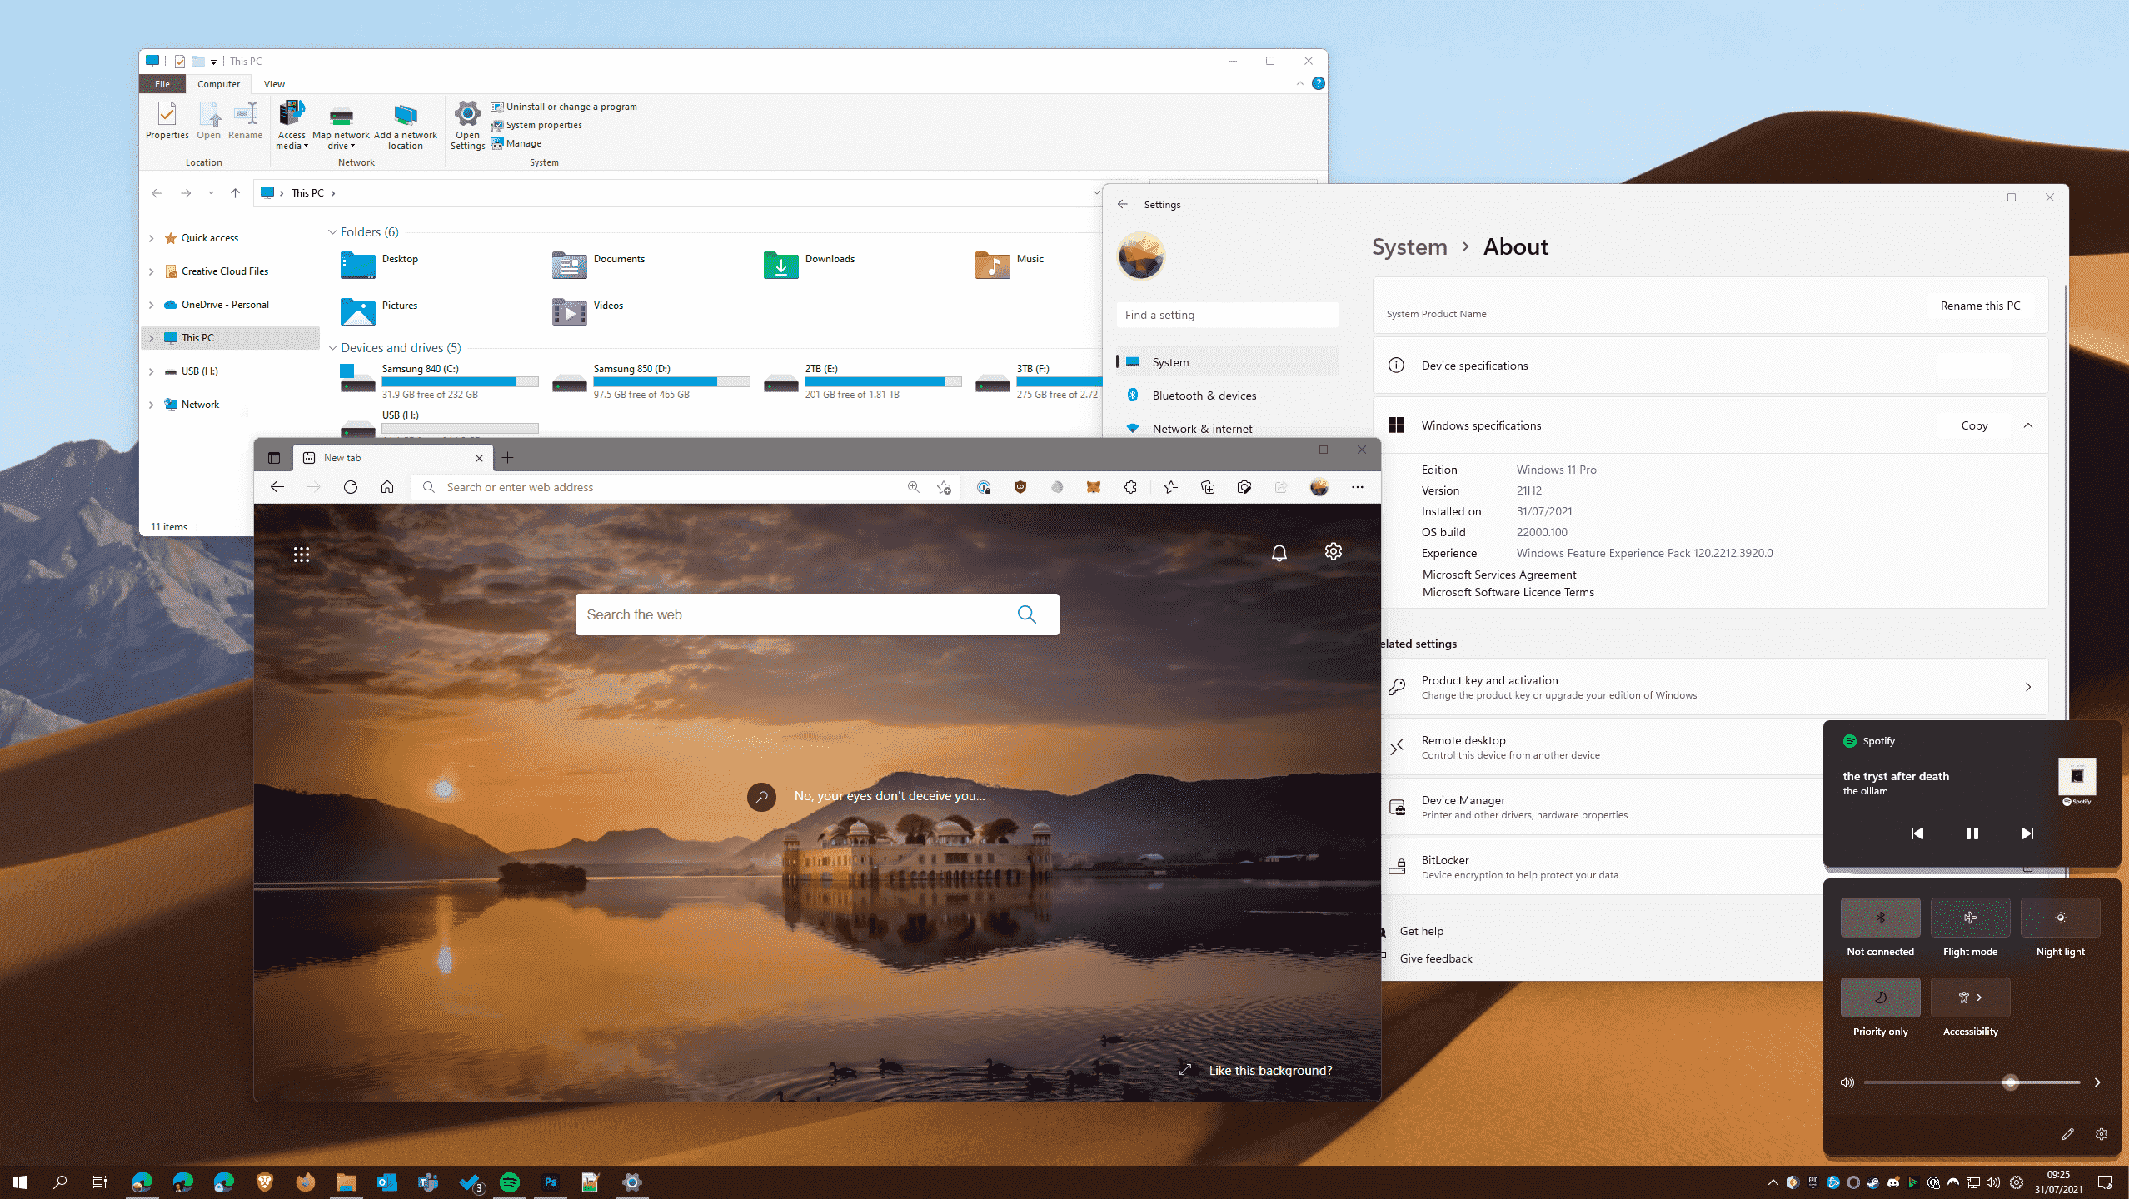Select View tab in File Explorer ribbon
2129x1199 pixels.
coord(273,83)
